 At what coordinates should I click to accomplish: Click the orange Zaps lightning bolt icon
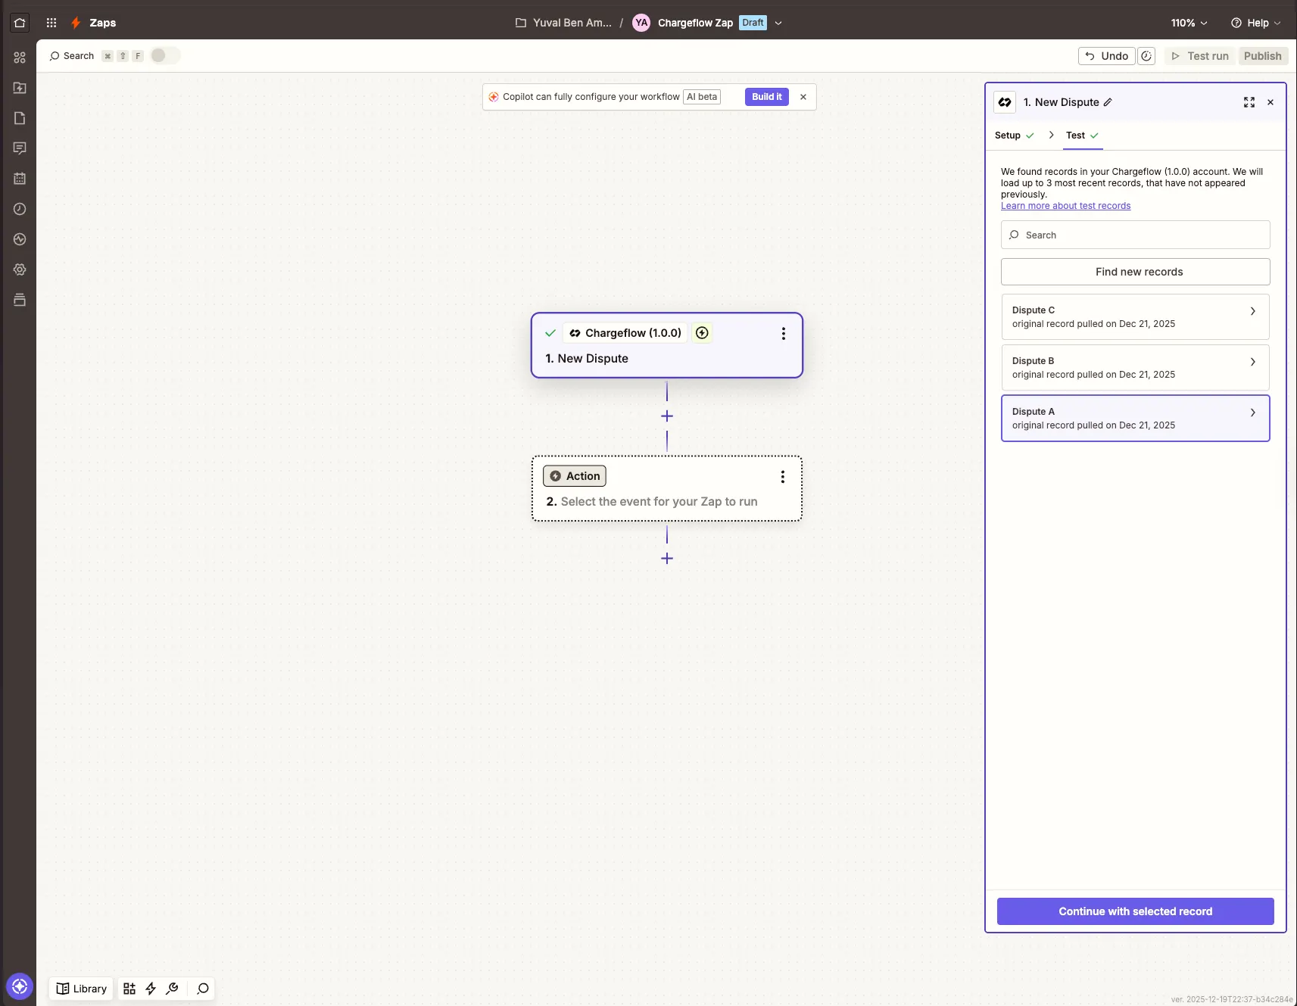click(x=76, y=23)
